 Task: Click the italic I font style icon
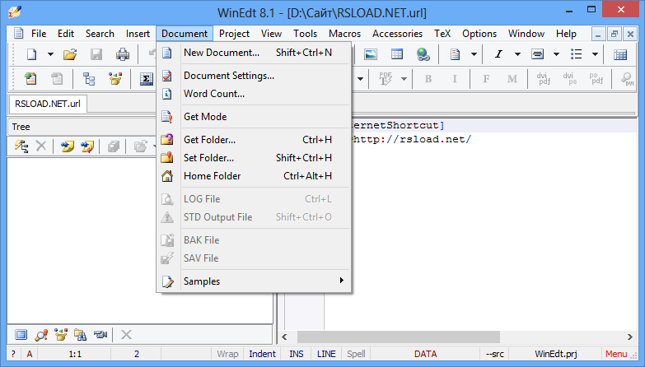498,53
